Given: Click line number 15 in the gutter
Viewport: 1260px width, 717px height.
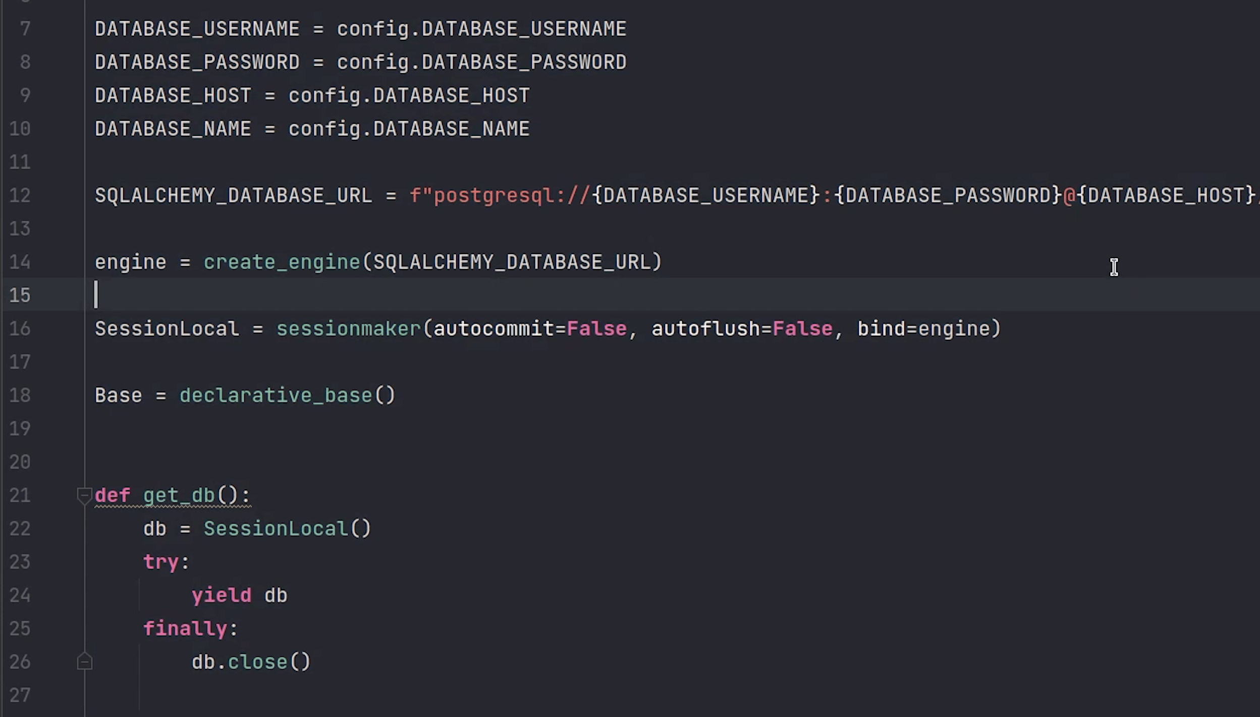Looking at the screenshot, I should 20,295.
